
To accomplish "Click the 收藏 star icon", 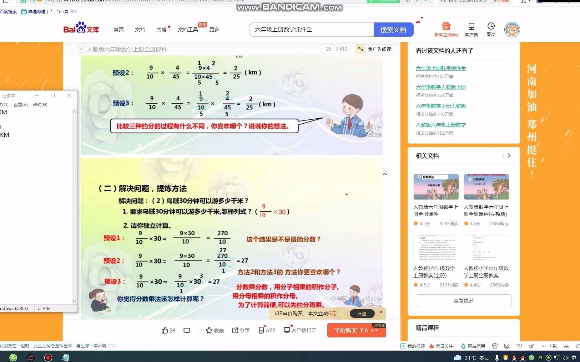I will (x=209, y=331).
